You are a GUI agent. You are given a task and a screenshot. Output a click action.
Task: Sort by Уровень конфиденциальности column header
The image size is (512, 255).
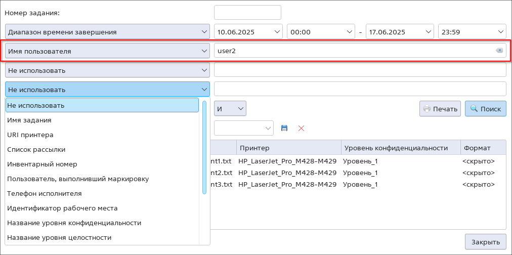(395, 148)
